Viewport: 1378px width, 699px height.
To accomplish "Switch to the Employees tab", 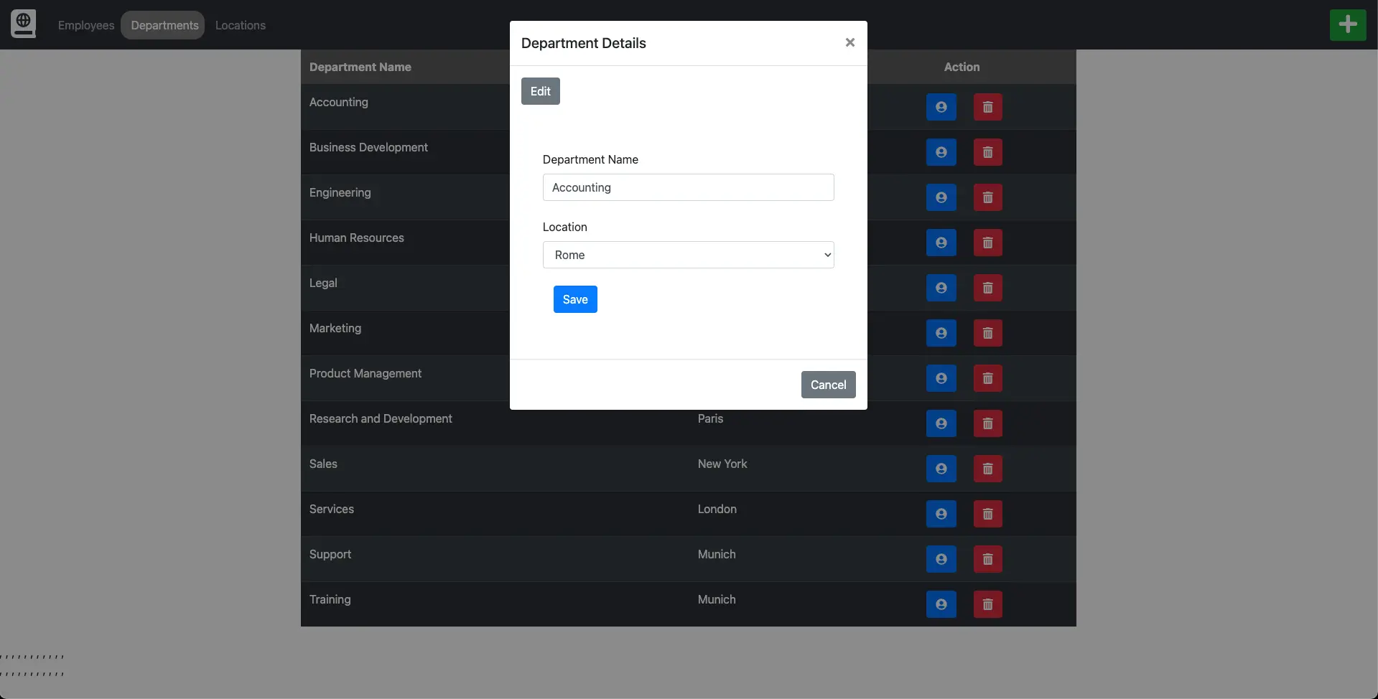I will coord(86,25).
